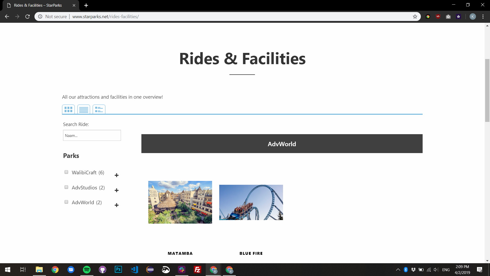490x276 pixels.
Task: Click the WalibiCraft (6) label
Action: (88, 172)
